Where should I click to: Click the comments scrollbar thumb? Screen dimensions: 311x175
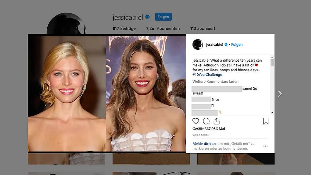272,63
